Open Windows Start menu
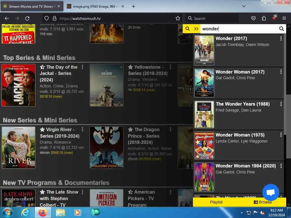 point(8,213)
